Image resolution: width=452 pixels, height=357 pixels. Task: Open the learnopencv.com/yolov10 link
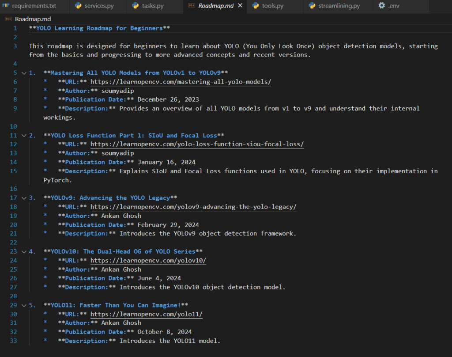[x=148, y=260]
